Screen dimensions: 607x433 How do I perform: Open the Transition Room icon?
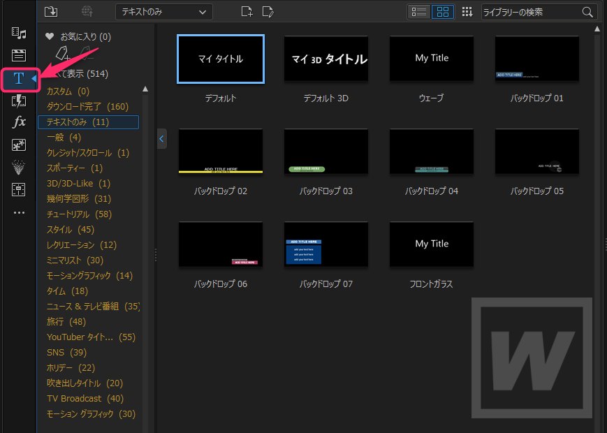click(x=19, y=101)
